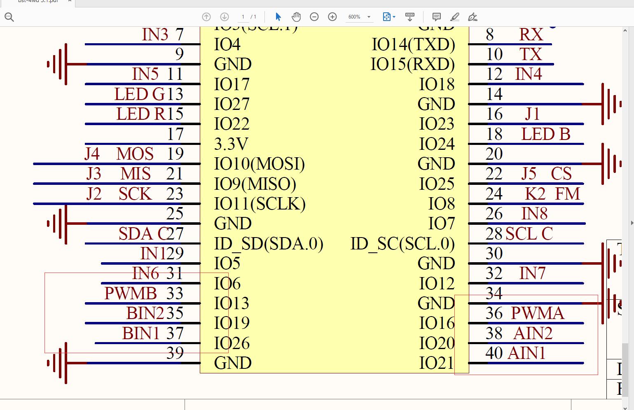
Task: Click the scrollbar down arrow
Action: point(625,408)
